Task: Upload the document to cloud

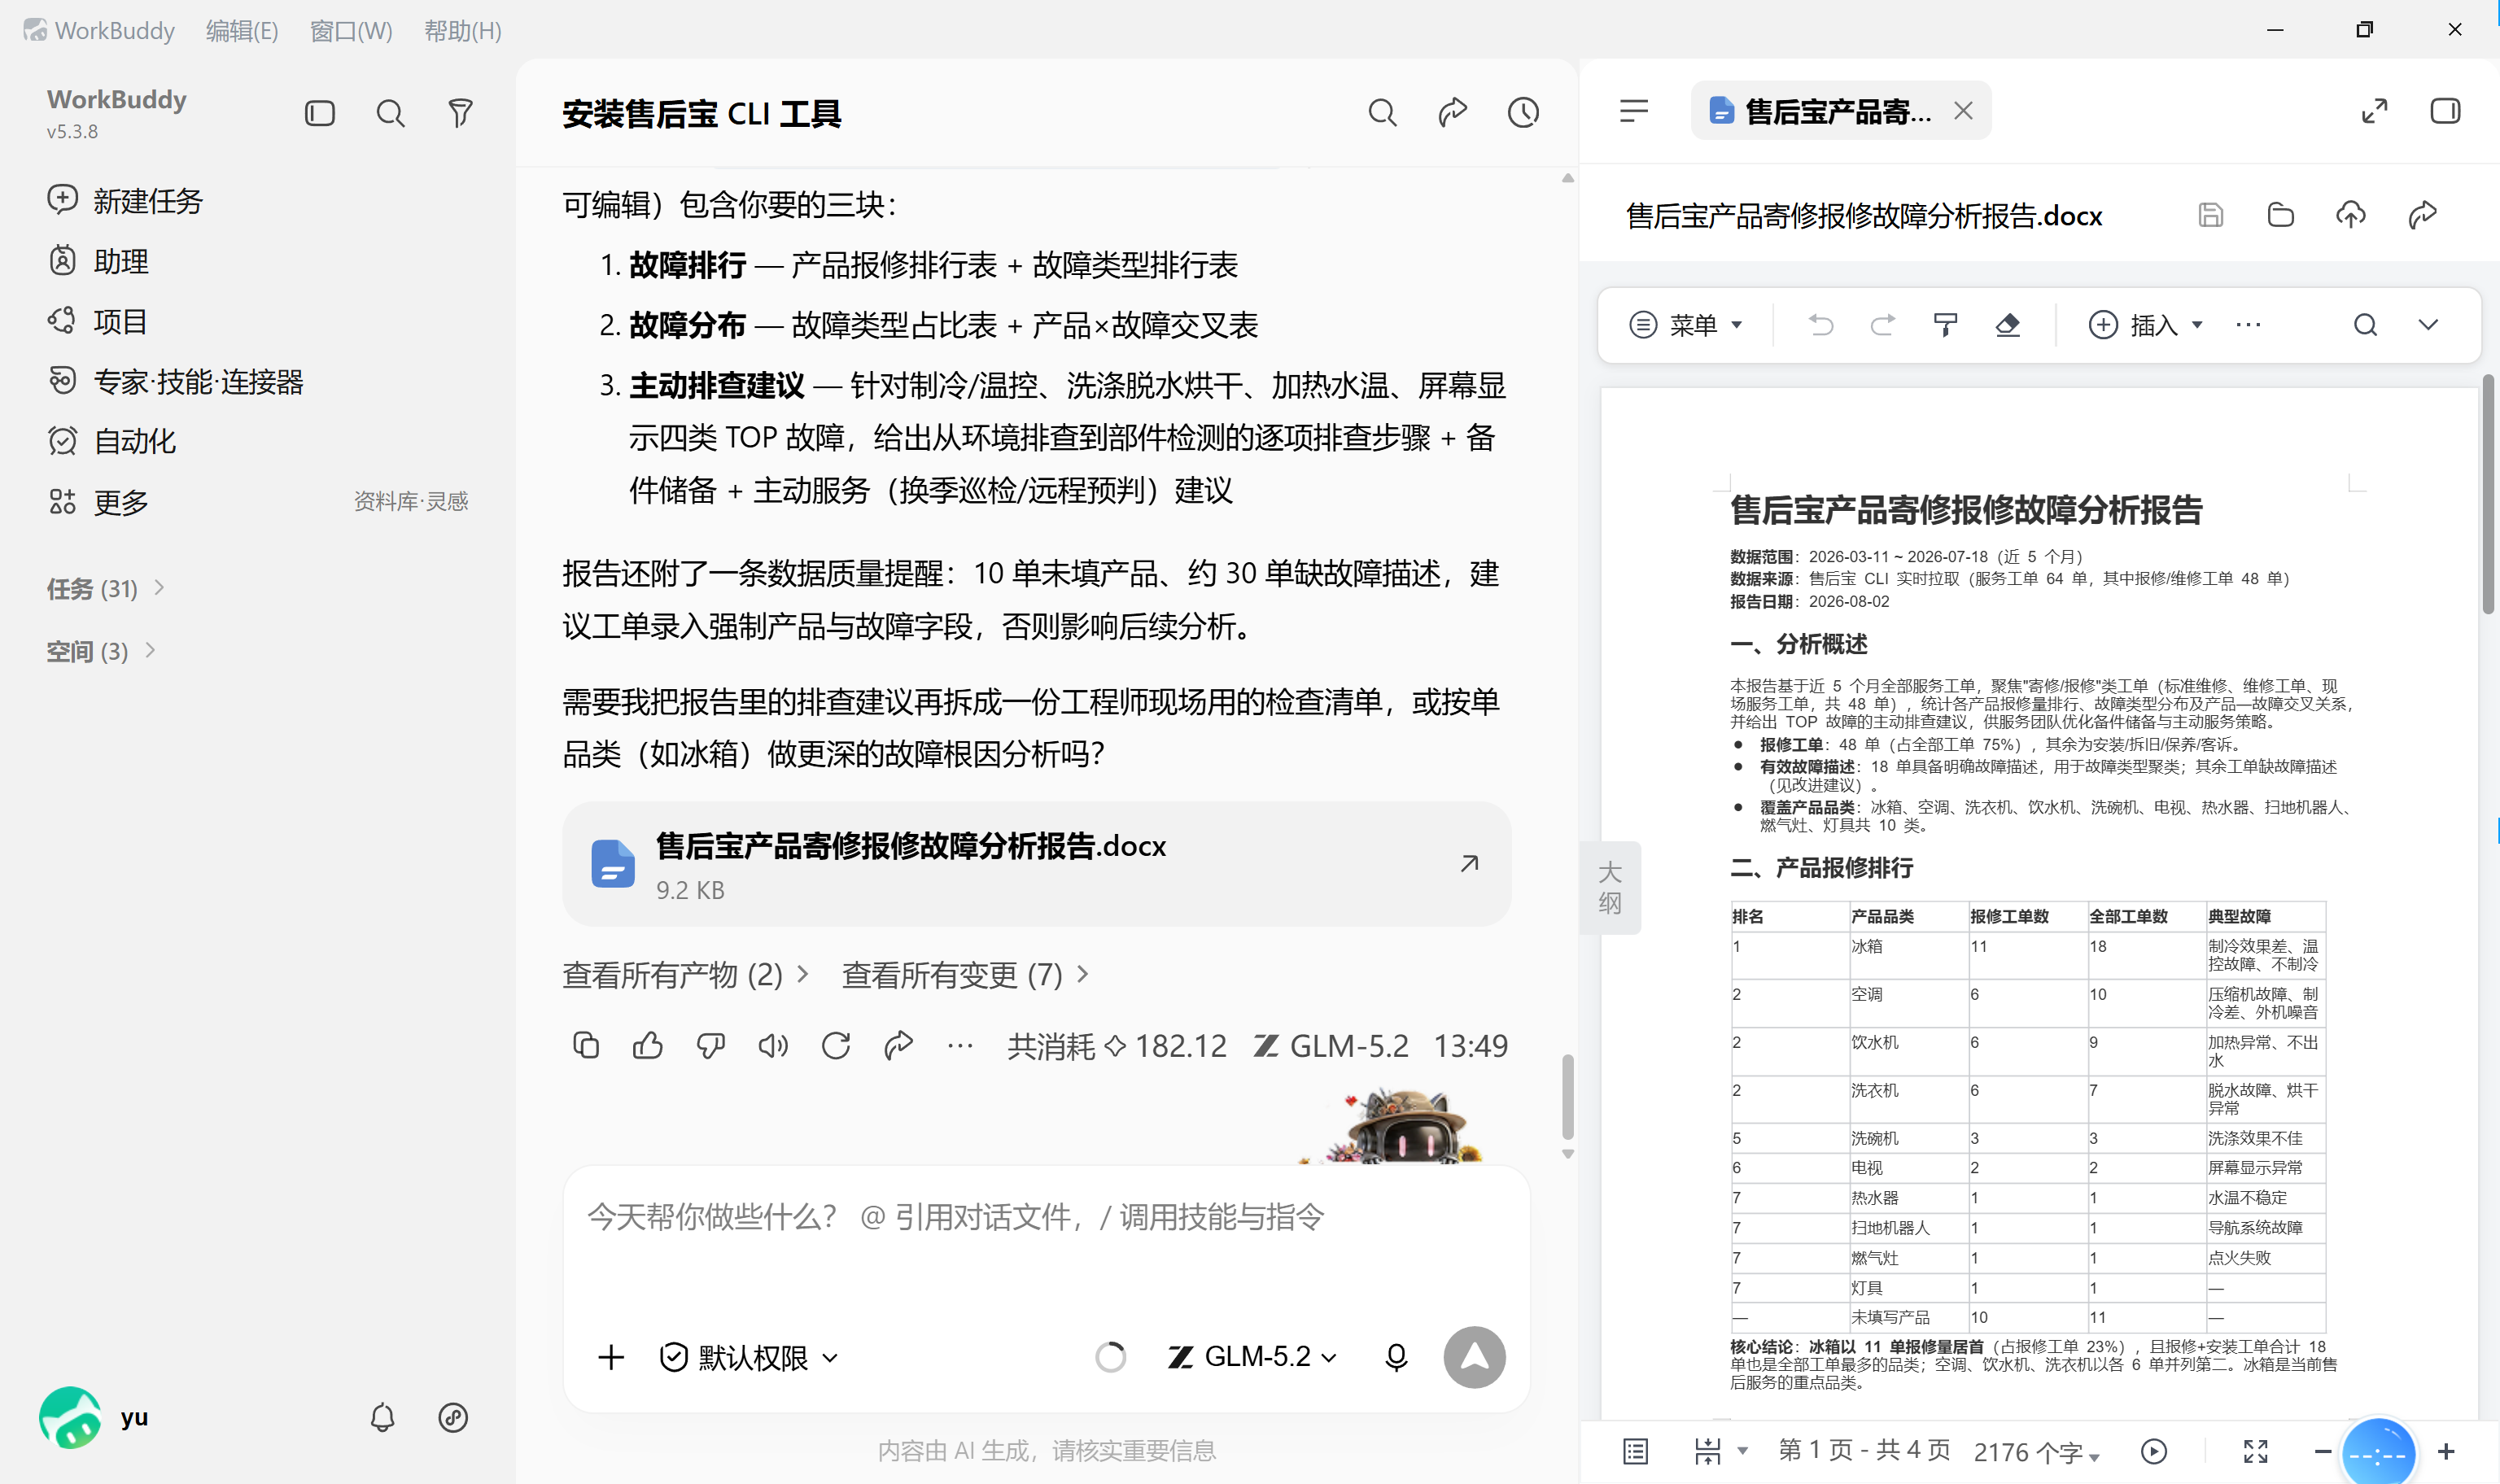Action: [x=2350, y=215]
